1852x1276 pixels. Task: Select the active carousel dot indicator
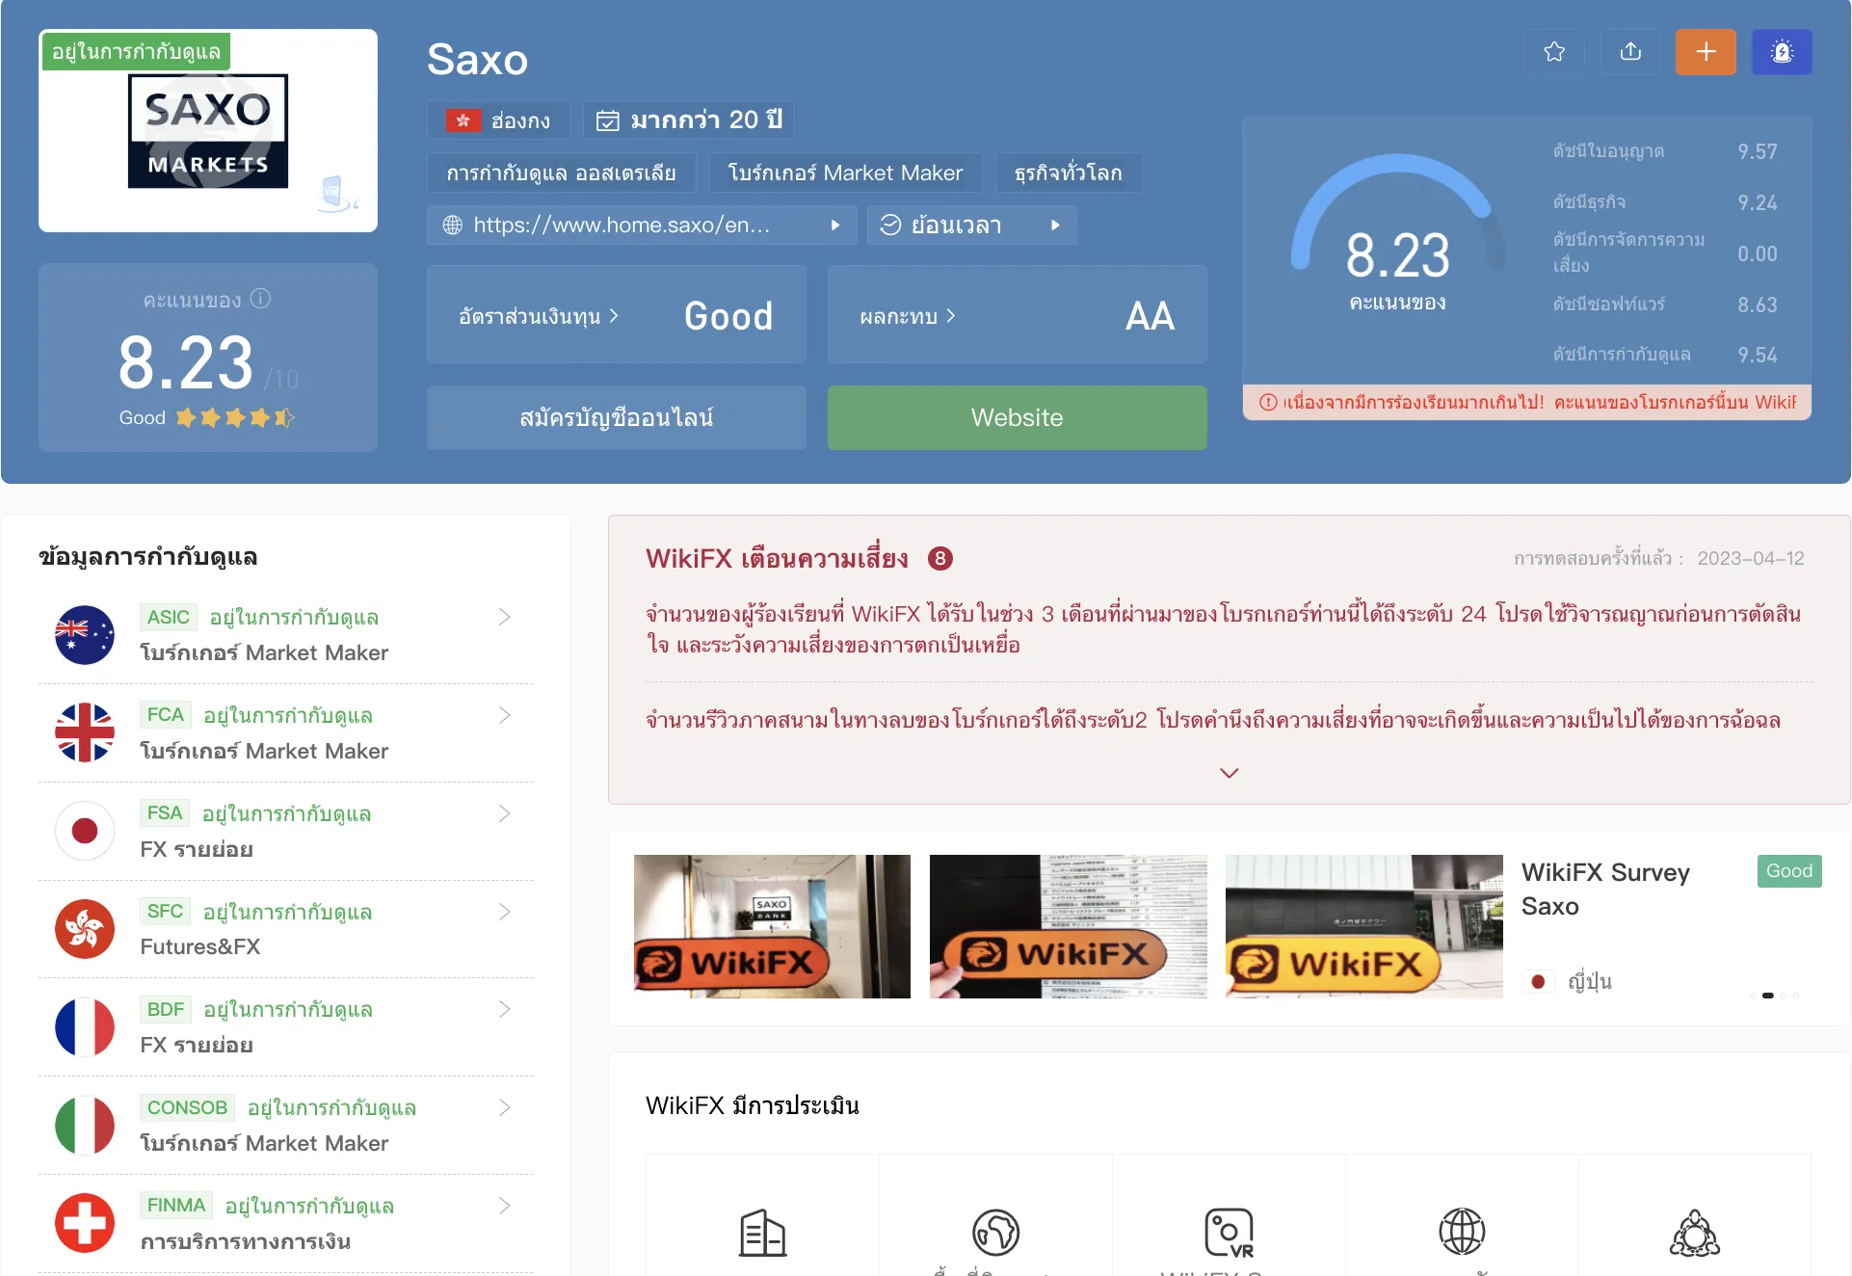tap(1767, 996)
